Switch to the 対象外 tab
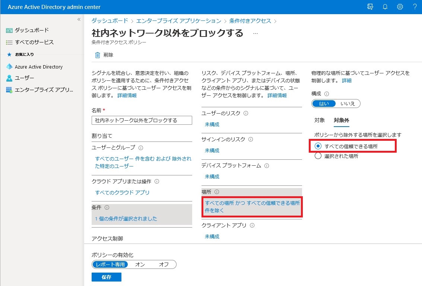 coord(342,120)
